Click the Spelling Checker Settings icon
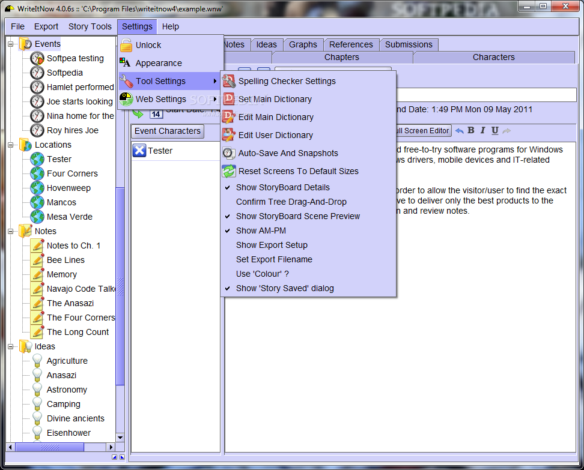 pyautogui.click(x=229, y=81)
